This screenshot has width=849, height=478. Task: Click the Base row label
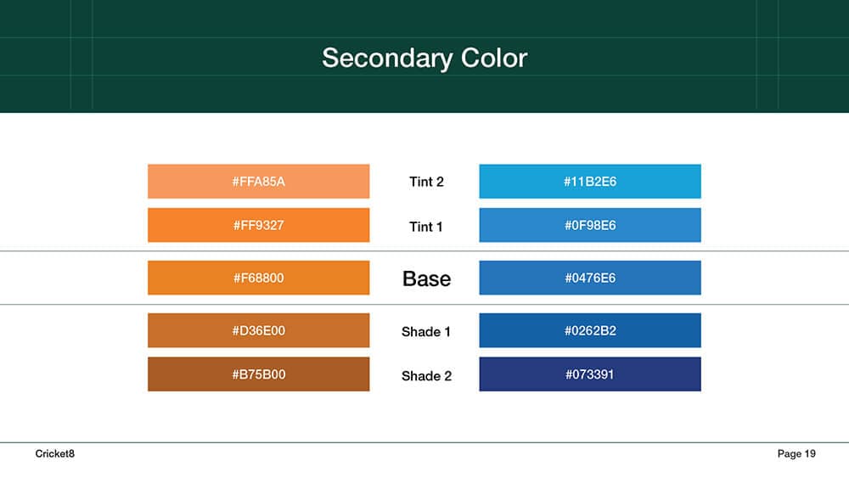tap(427, 278)
